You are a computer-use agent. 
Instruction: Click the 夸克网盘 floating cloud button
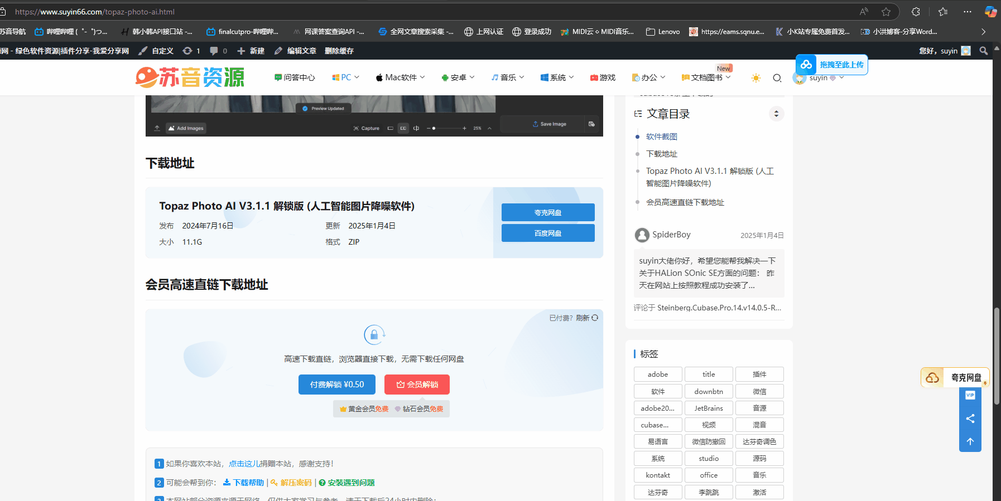point(955,378)
